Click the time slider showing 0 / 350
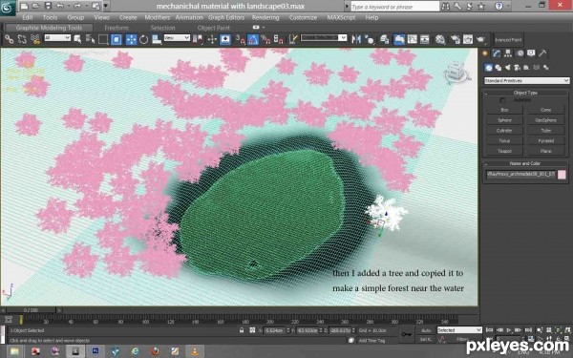This screenshot has width=573, height=358. point(32,310)
